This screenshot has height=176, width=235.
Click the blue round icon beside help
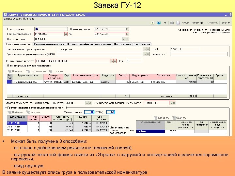tap(159, 23)
